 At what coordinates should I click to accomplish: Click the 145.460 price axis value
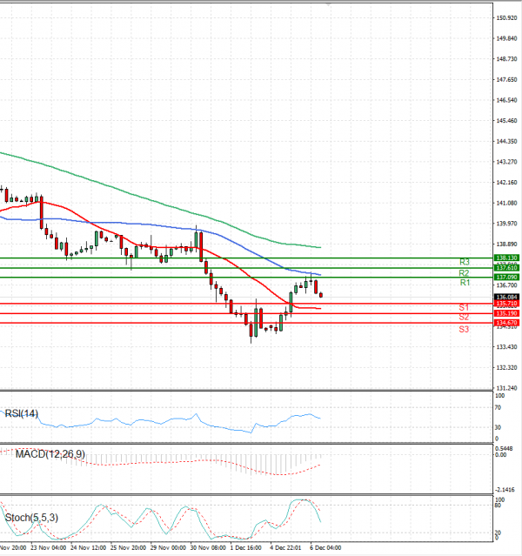click(x=506, y=121)
